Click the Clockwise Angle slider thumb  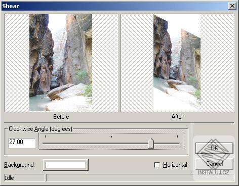(151, 143)
